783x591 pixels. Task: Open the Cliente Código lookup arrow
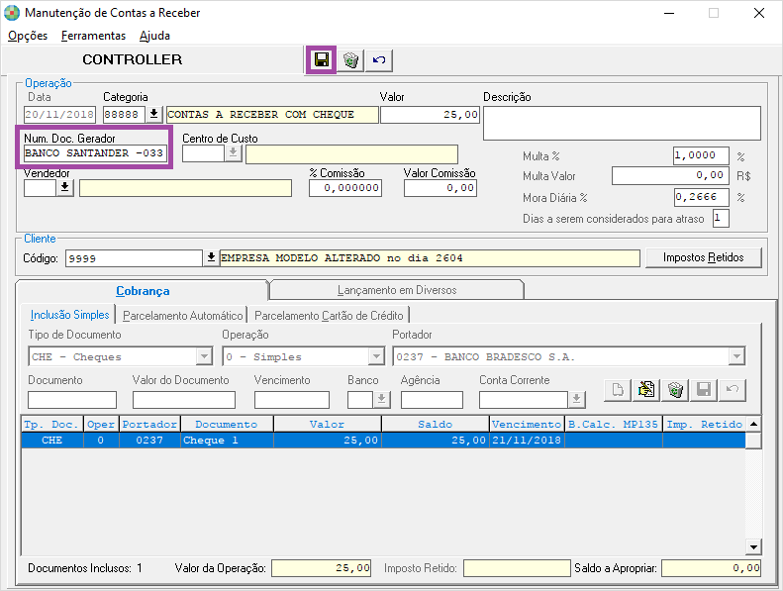coord(211,257)
